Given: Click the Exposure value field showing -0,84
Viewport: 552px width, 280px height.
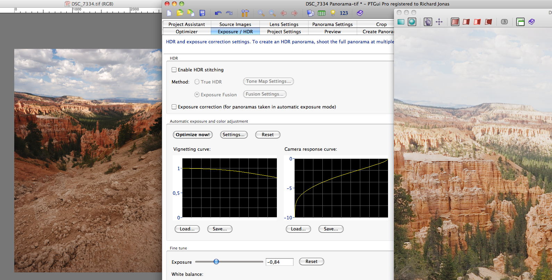Looking at the screenshot, I should click(279, 262).
